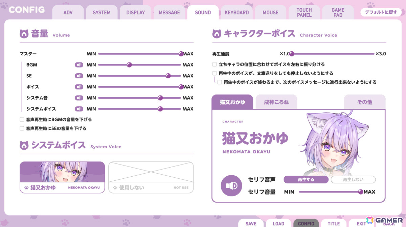The height and width of the screenshot is (227, 406).
Task: Click the BGM volume slider handle
Action: click(129, 65)
